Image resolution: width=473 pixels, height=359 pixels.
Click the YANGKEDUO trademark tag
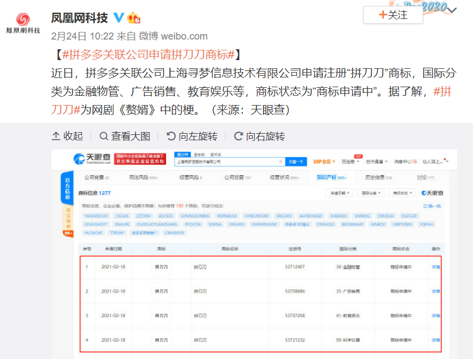click(96, 216)
